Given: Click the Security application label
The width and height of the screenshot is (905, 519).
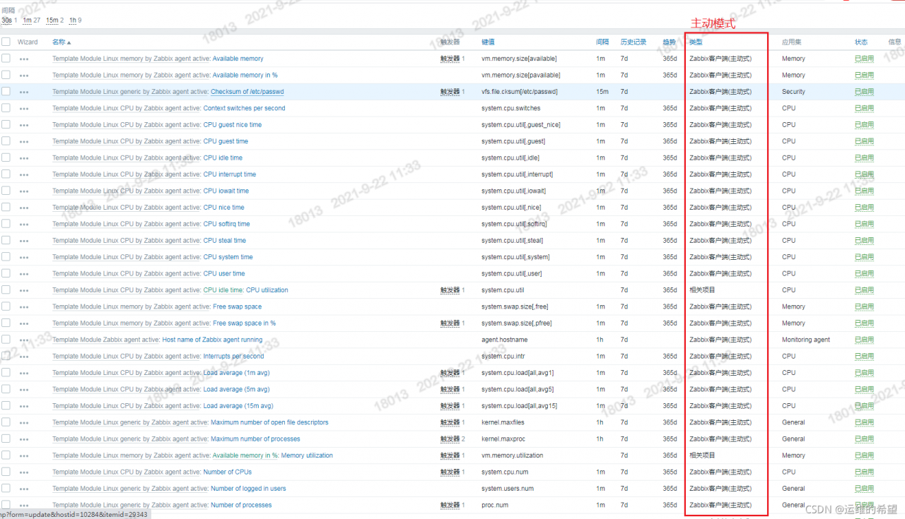Looking at the screenshot, I should point(793,92).
